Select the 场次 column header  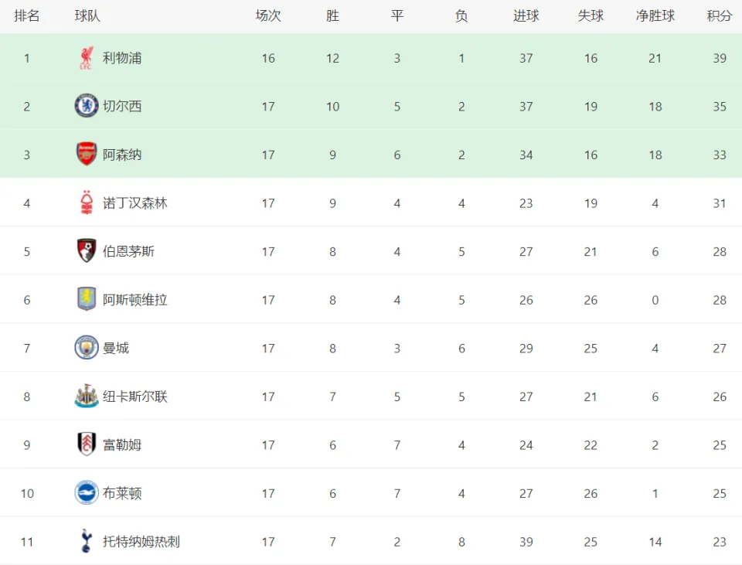[x=268, y=16]
